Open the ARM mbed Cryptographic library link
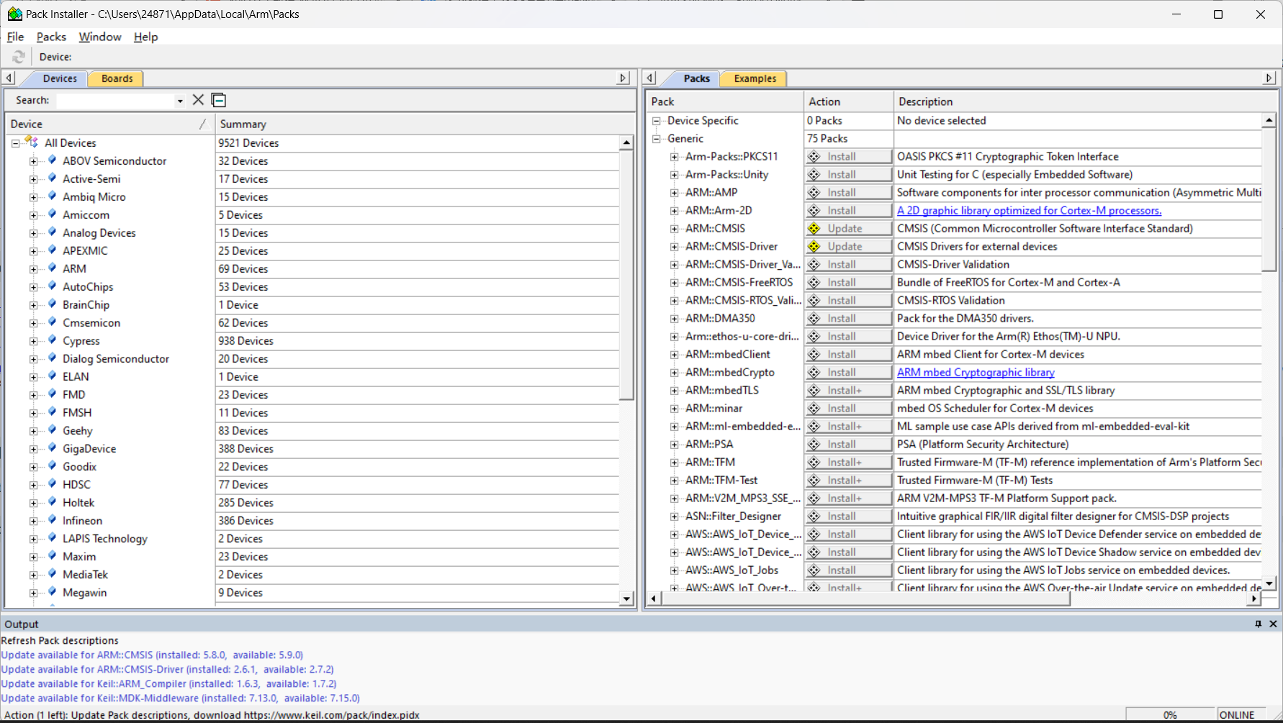Screen dimensions: 1283x723 (x=976, y=372)
